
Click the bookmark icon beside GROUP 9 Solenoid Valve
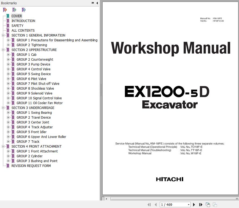point(13,93)
